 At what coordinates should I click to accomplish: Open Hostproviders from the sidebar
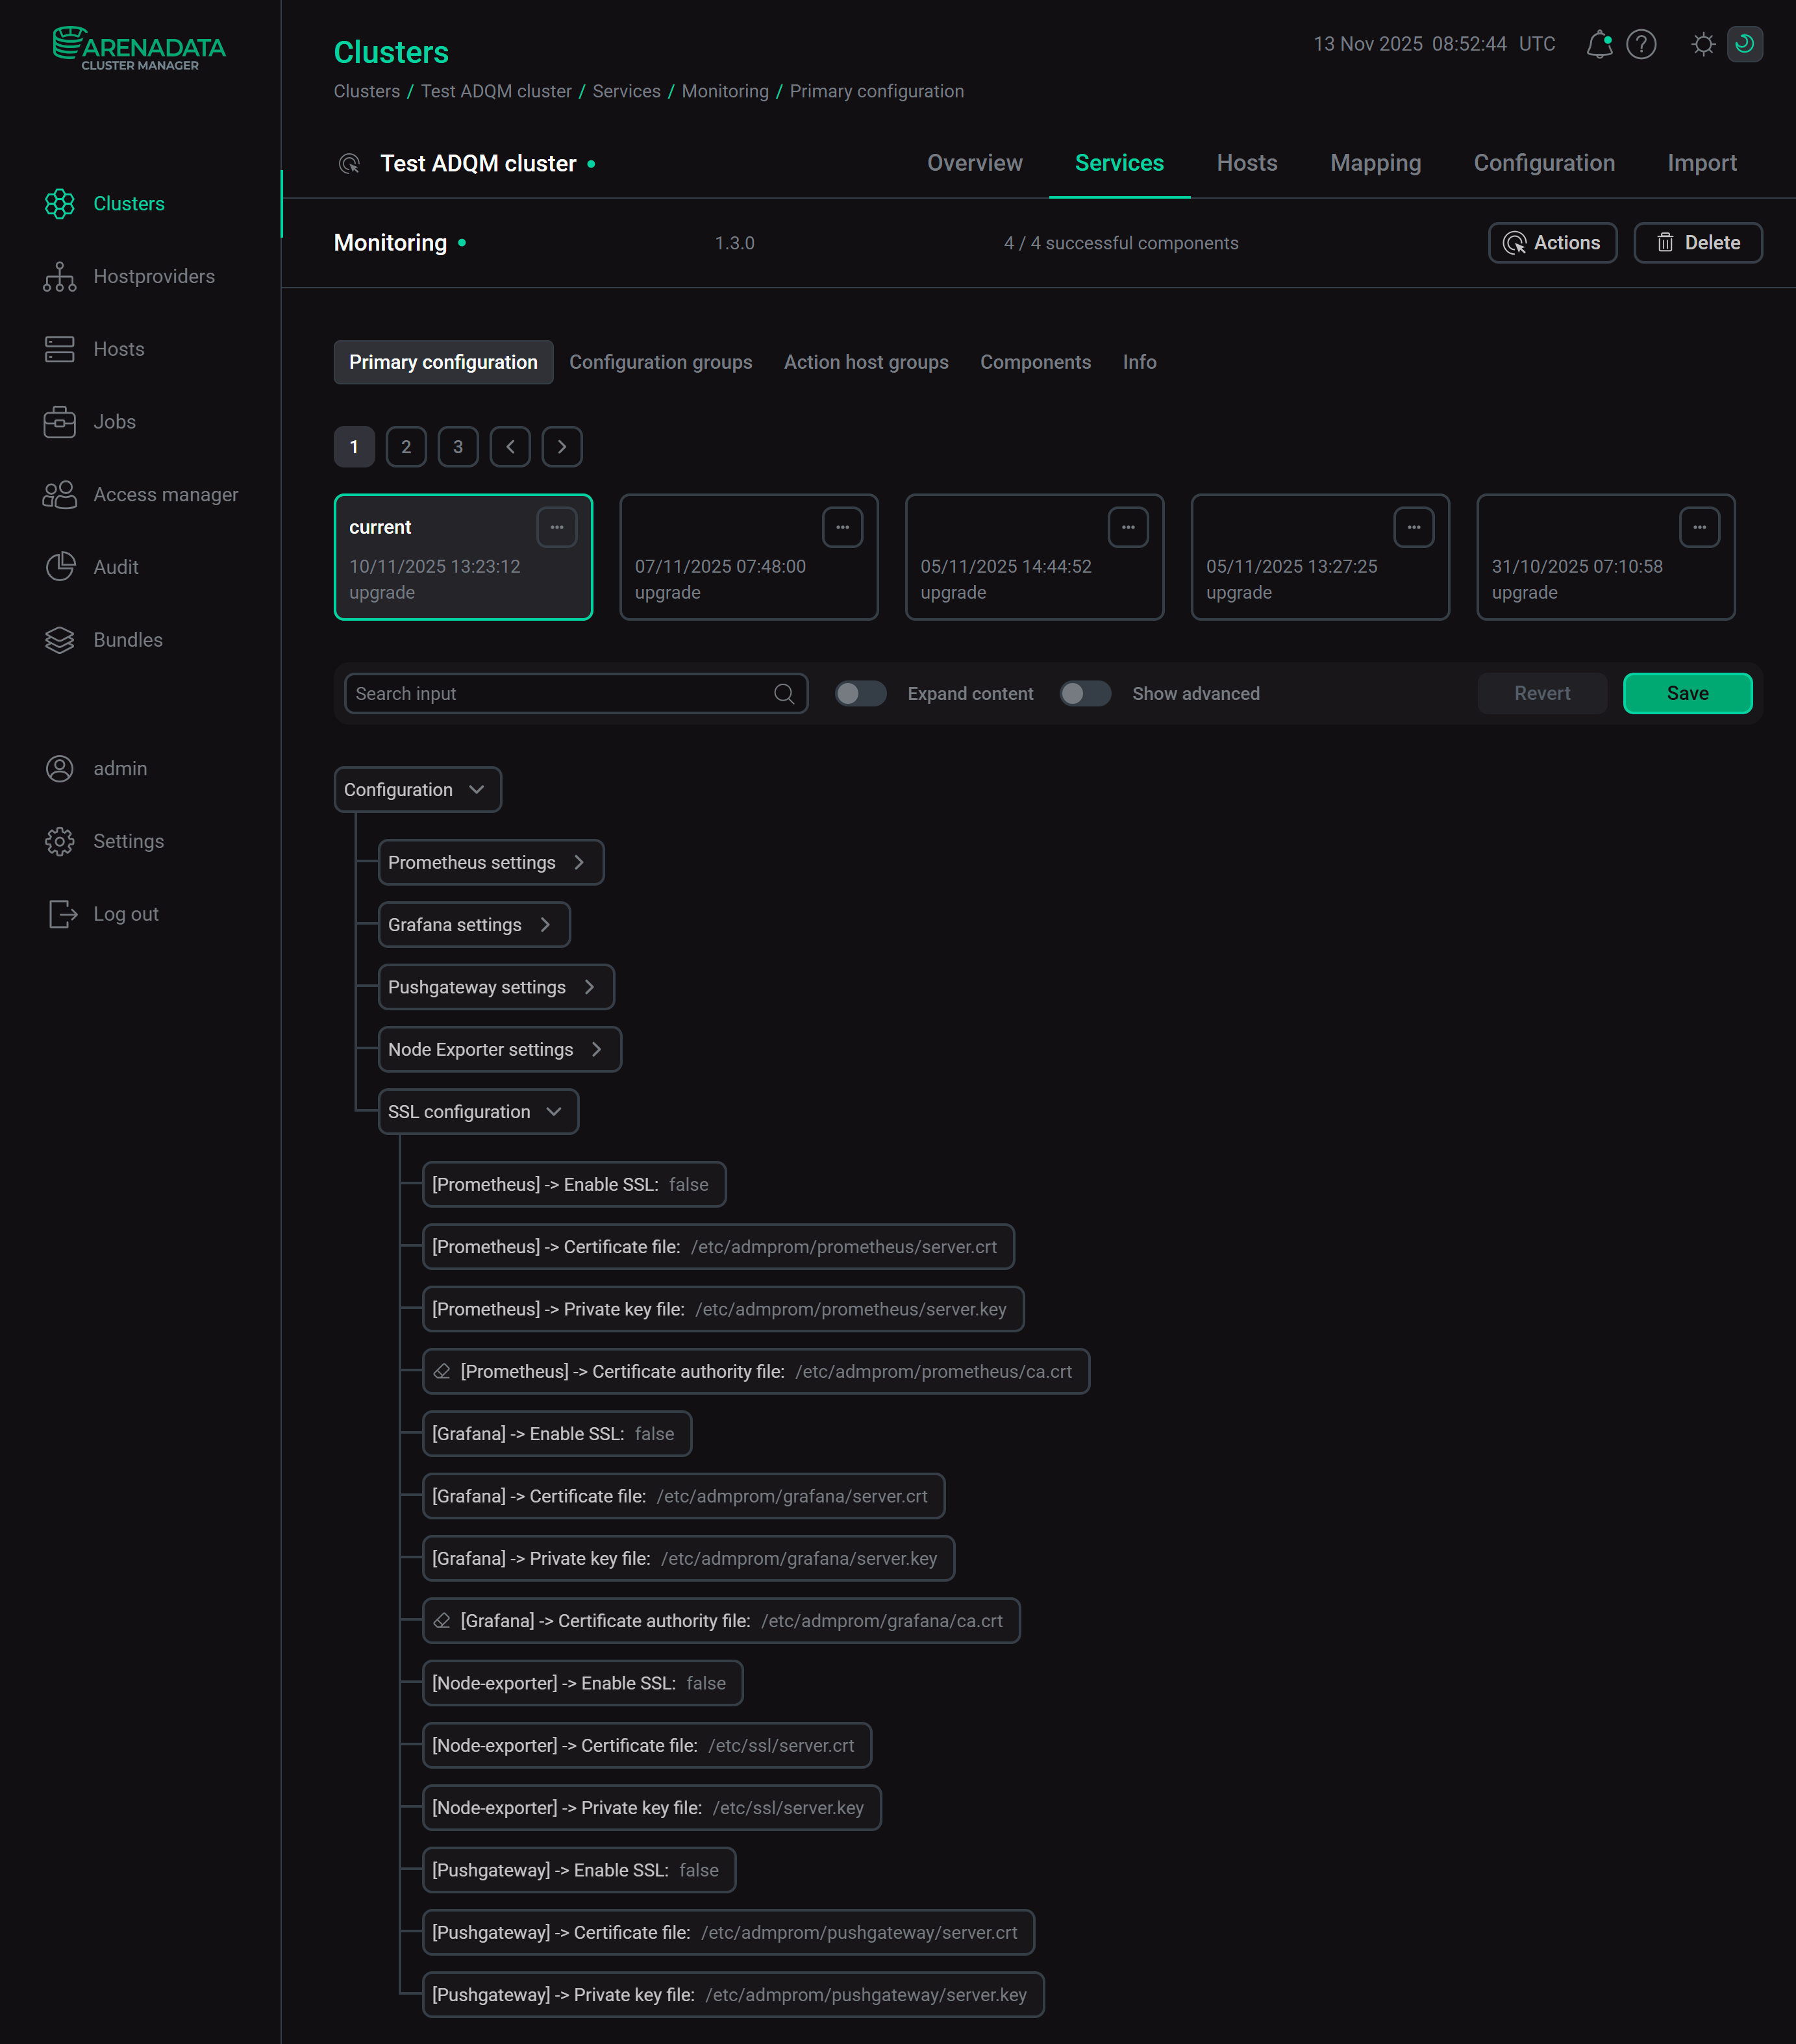pos(154,276)
